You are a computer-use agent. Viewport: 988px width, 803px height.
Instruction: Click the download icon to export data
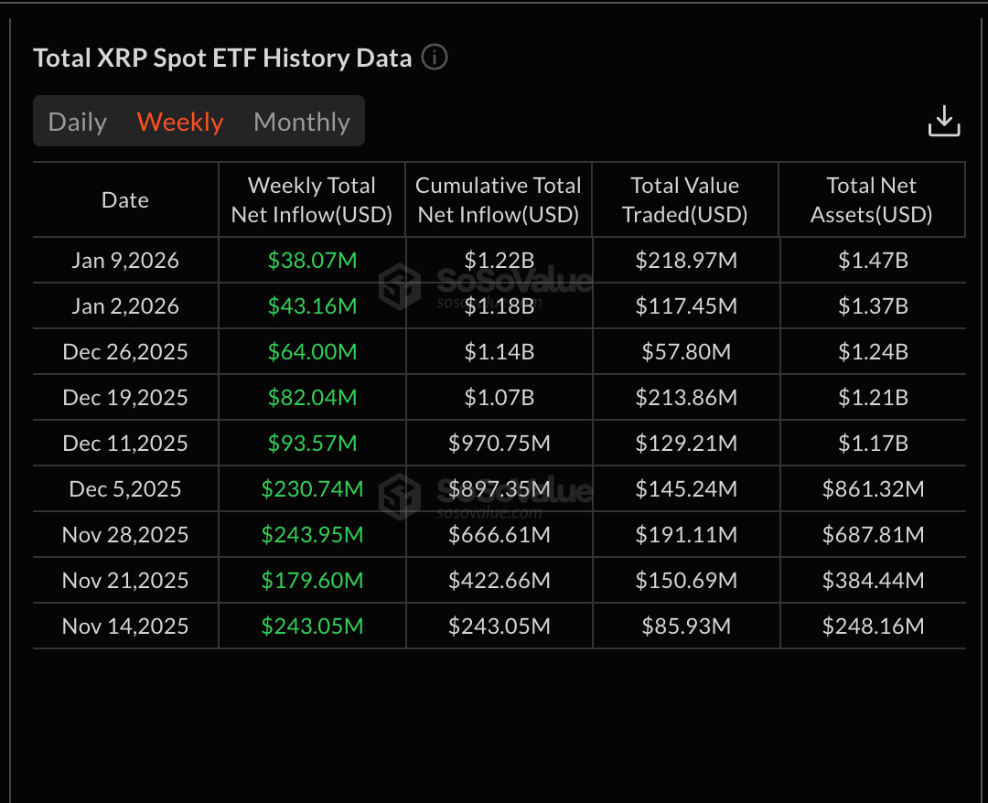click(x=944, y=120)
